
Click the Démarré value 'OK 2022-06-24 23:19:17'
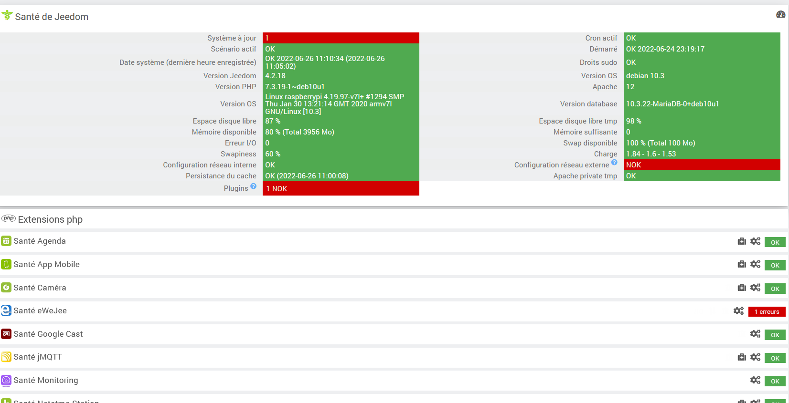coord(665,49)
